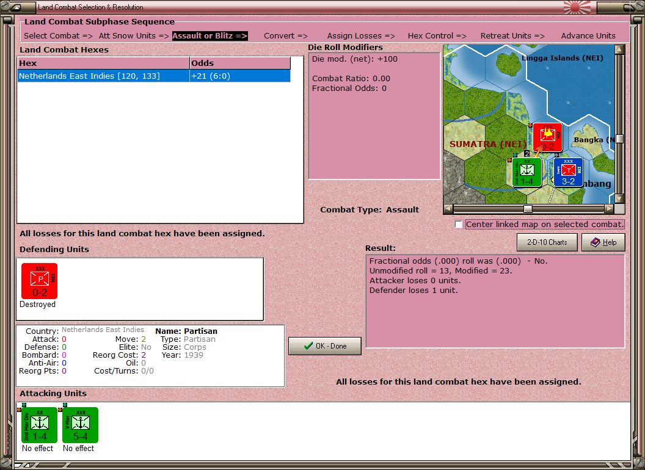Click the Hex Control => subphase

[x=437, y=36]
